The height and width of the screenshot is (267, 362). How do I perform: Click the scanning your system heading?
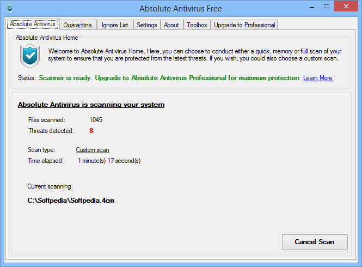click(x=91, y=105)
